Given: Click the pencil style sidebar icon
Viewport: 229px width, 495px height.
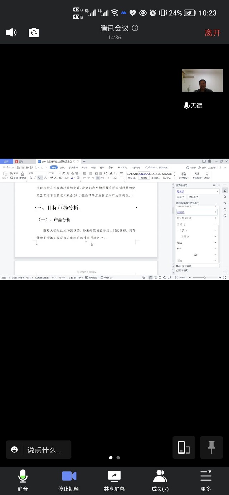Looking at the screenshot, I should (x=225, y=190).
